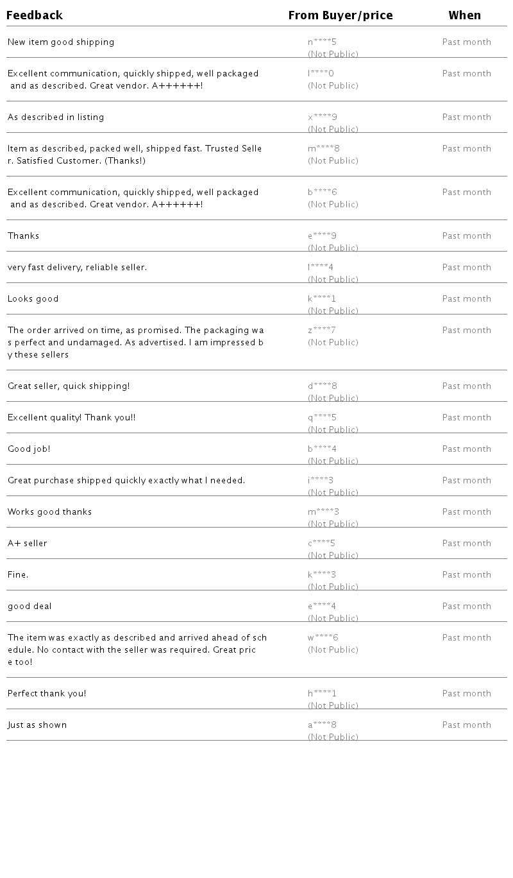Click the When column header
Viewport: 513px width, 878px height.
(464, 15)
